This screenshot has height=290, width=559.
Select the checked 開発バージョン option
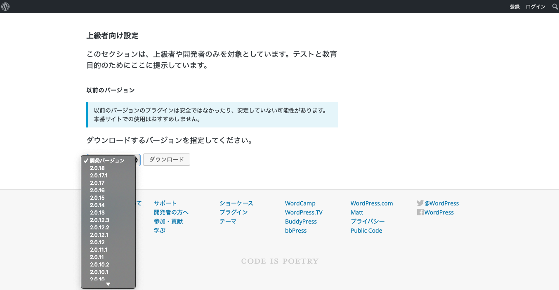(107, 160)
